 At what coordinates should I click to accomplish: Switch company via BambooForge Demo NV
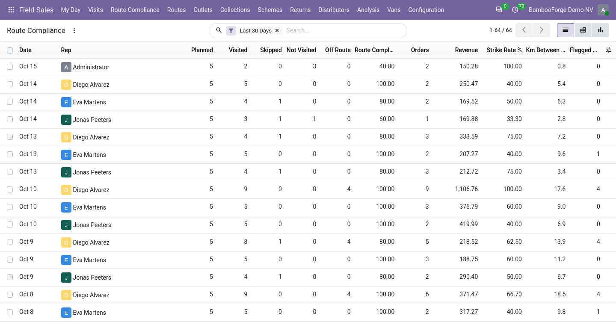(561, 10)
